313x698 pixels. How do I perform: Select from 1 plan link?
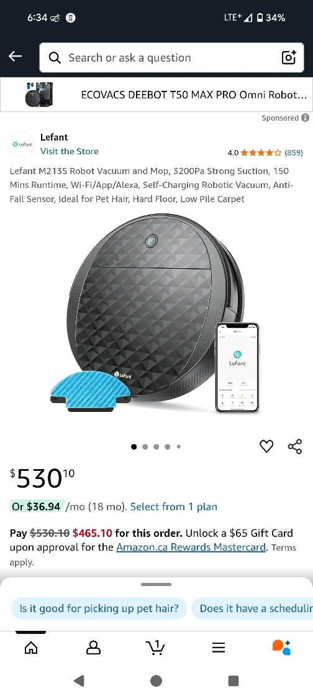point(174,506)
